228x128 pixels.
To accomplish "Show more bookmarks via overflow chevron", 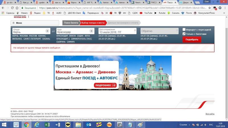I will click(224, 13).
